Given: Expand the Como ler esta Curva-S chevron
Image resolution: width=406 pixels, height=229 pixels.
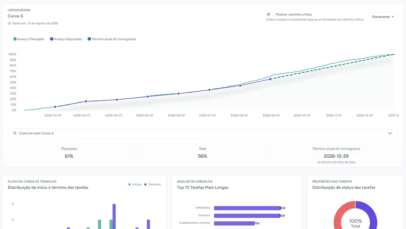Looking at the screenshot, I should point(390,133).
